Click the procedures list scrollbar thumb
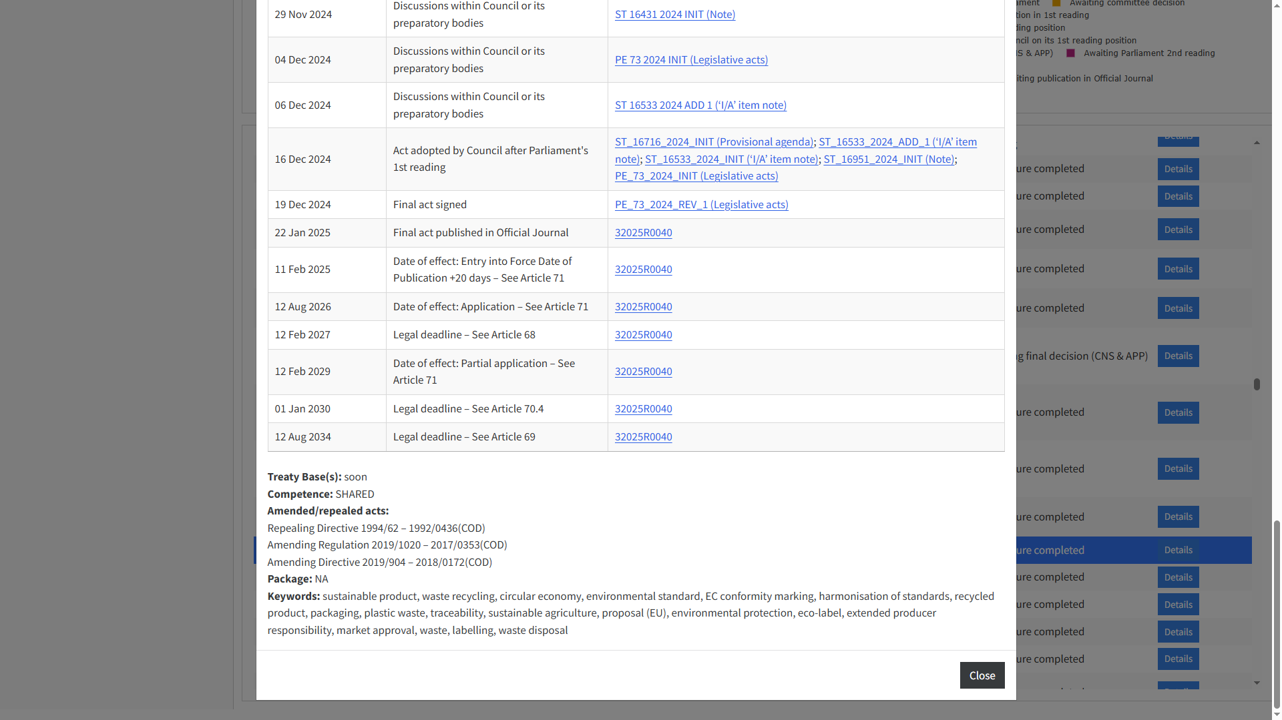Image resolution: width=1282 pixels, height=720 pixels. [x=1257, y=384]
